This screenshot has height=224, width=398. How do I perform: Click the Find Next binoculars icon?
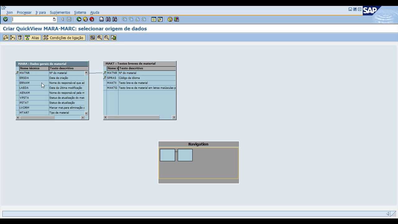(x=114, y=19)
